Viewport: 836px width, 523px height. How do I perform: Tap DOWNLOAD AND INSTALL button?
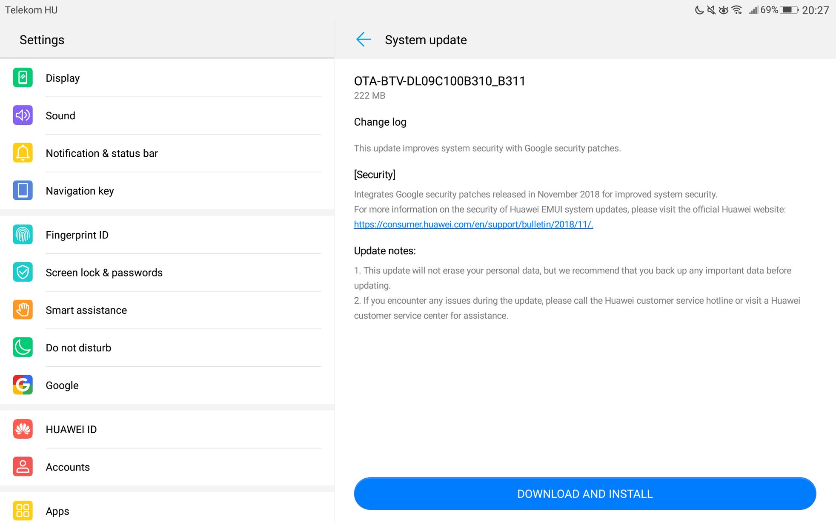585,494
